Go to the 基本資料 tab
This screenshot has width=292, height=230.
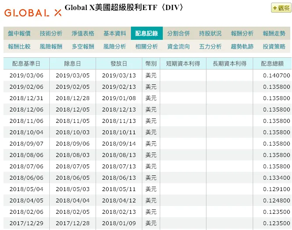[115, 33]
